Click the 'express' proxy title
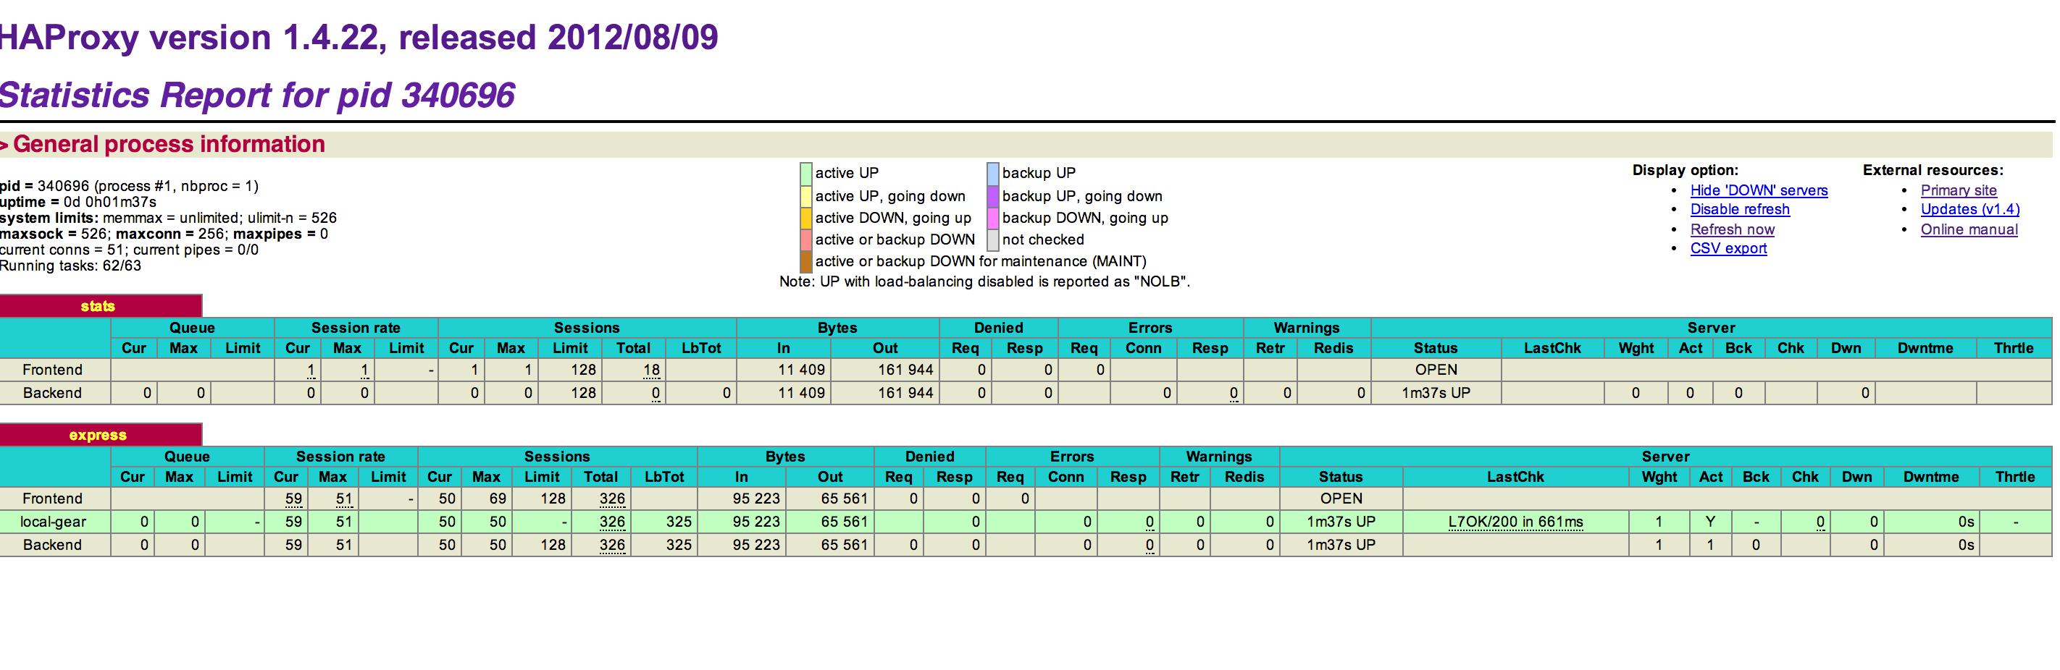Viewport: 2060px width, 670px height. (x=98, y=436)
